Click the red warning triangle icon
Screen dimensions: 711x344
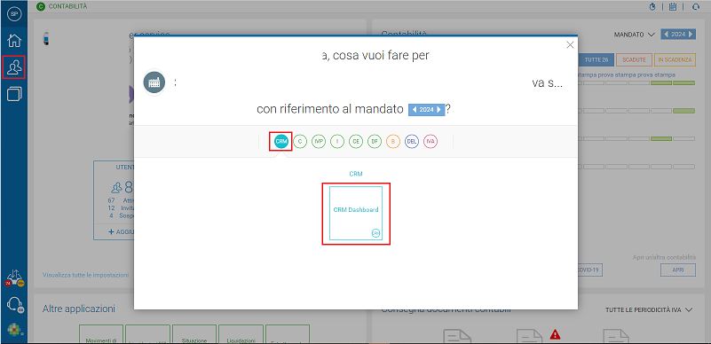556,334
